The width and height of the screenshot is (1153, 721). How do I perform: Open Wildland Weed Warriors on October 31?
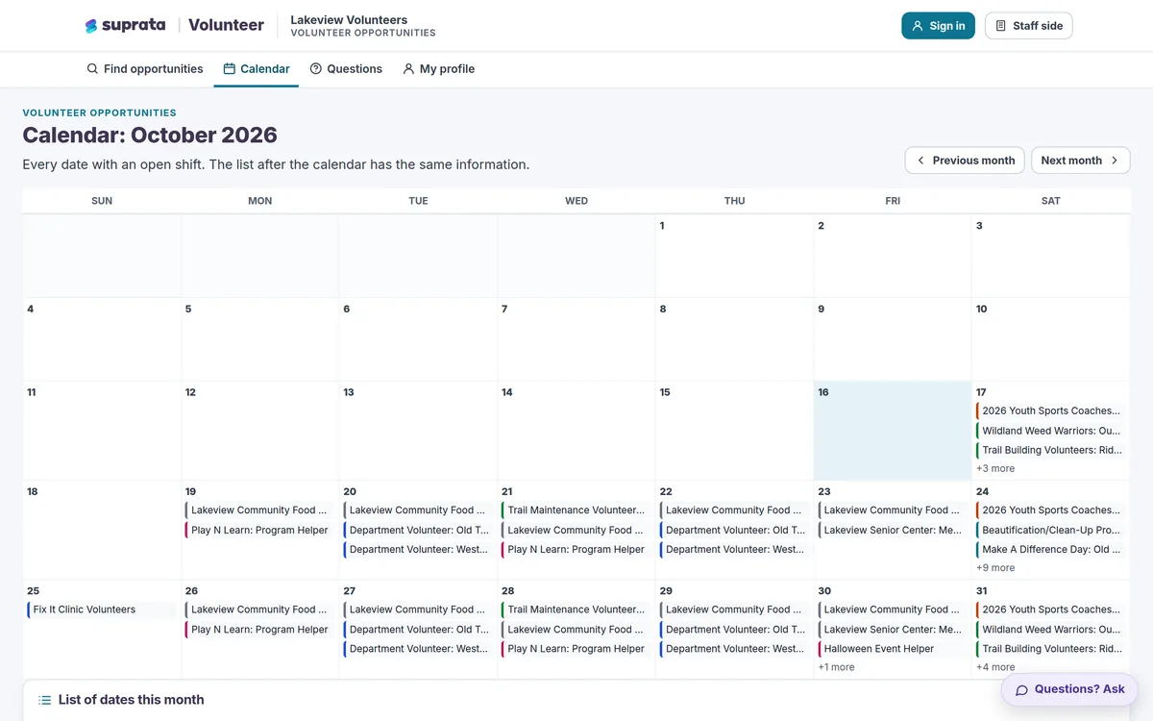1051,630
